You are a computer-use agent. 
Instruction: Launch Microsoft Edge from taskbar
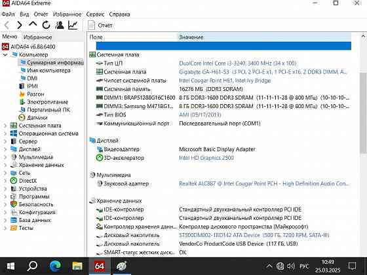55,266
